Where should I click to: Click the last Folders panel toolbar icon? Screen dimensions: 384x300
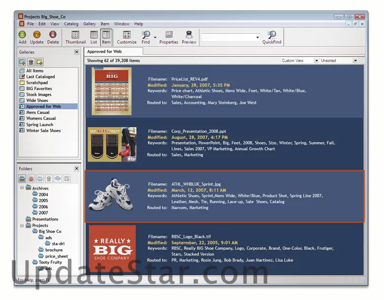point(67,178)
